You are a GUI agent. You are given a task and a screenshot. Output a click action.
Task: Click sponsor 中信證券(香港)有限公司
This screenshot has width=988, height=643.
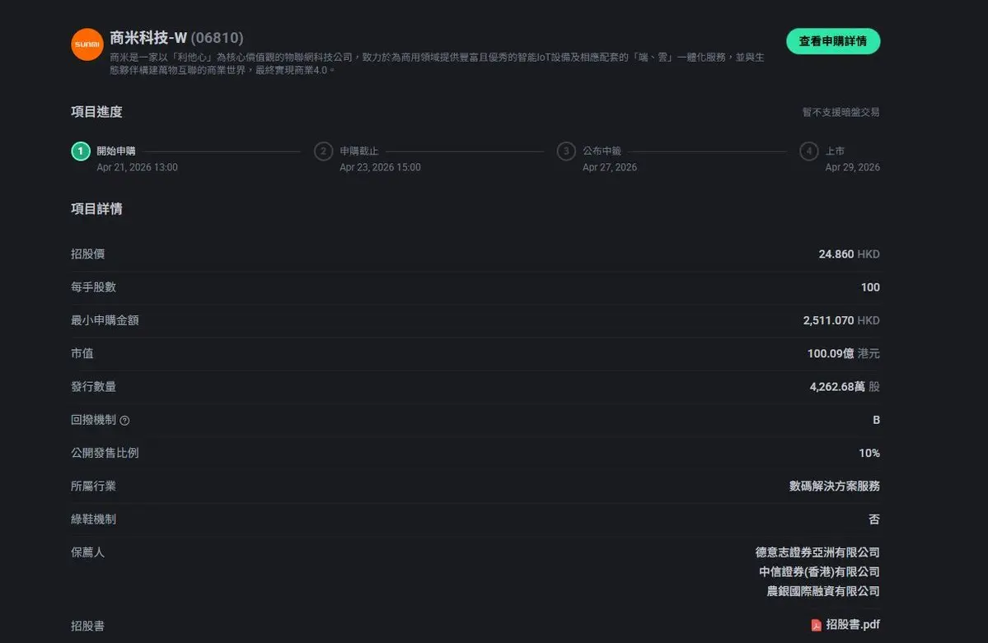pyautogui.click(x=819, y=572)
